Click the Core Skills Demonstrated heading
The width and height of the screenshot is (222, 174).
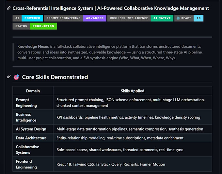pos(55,77)
